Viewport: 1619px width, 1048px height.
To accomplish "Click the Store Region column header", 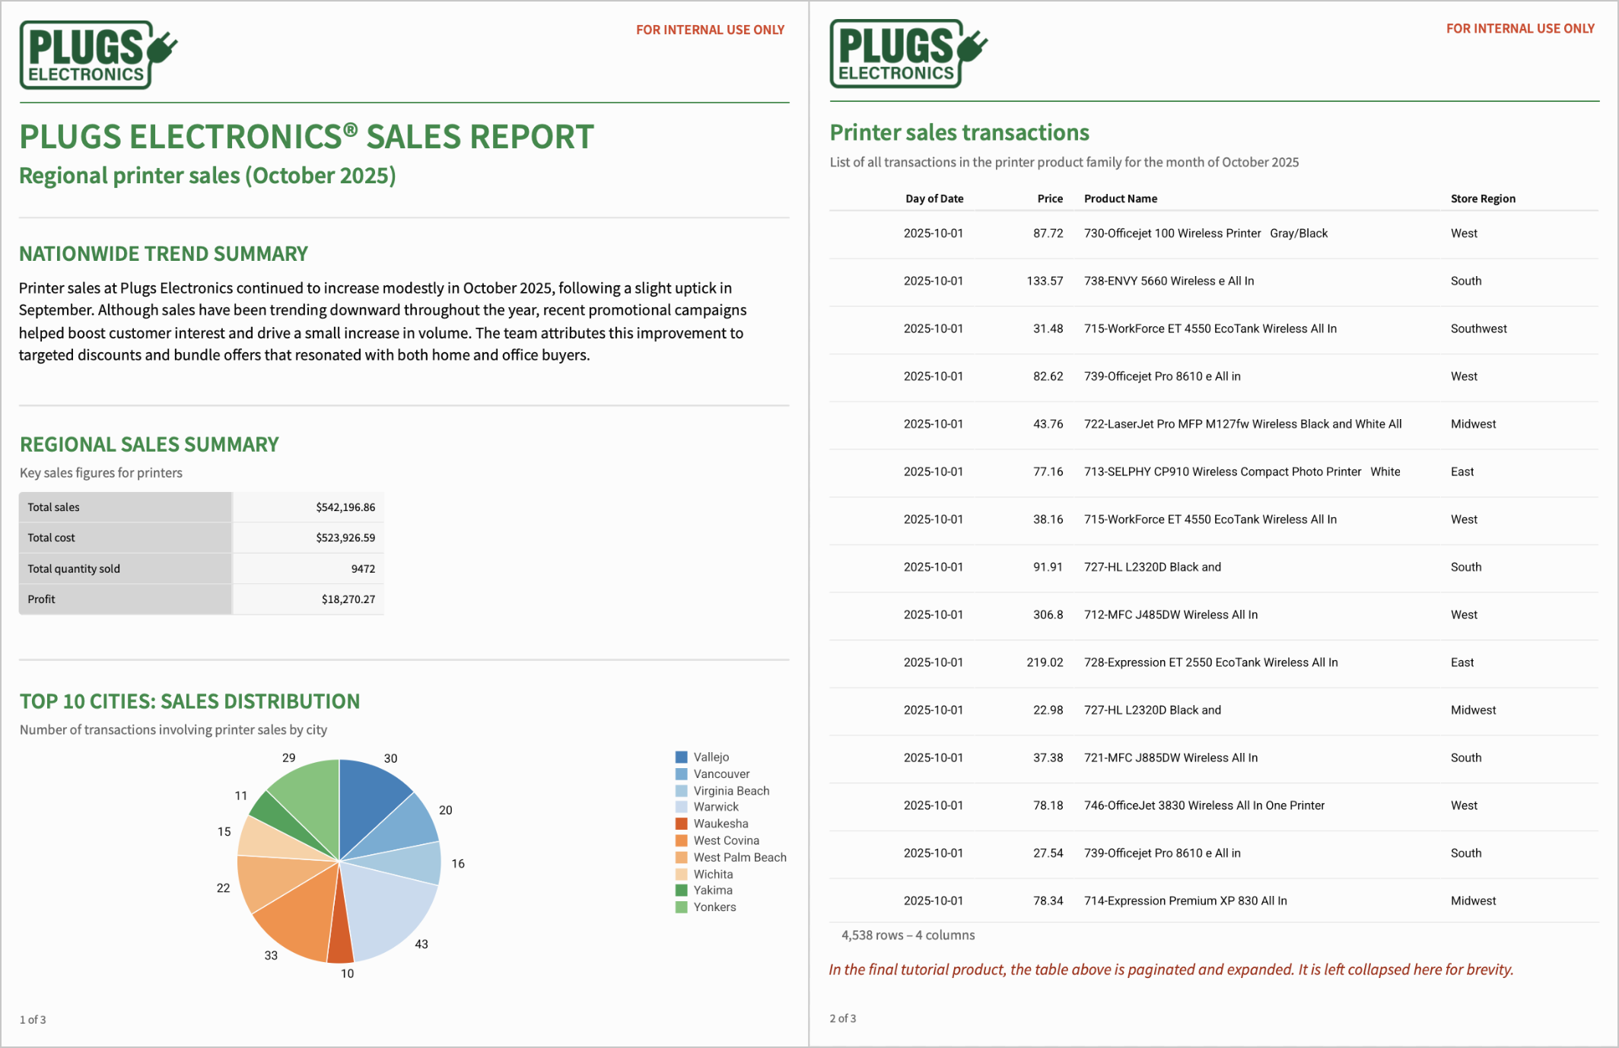I will point(1482,198).
